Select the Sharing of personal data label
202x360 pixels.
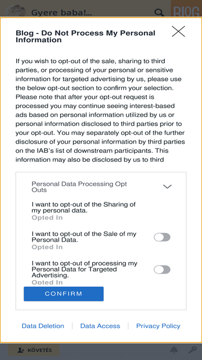click(83, 207)
